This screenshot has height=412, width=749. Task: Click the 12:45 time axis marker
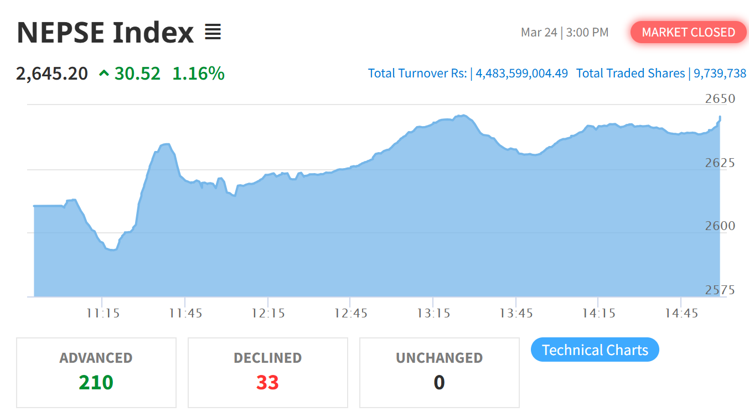(x=351, y=313)
